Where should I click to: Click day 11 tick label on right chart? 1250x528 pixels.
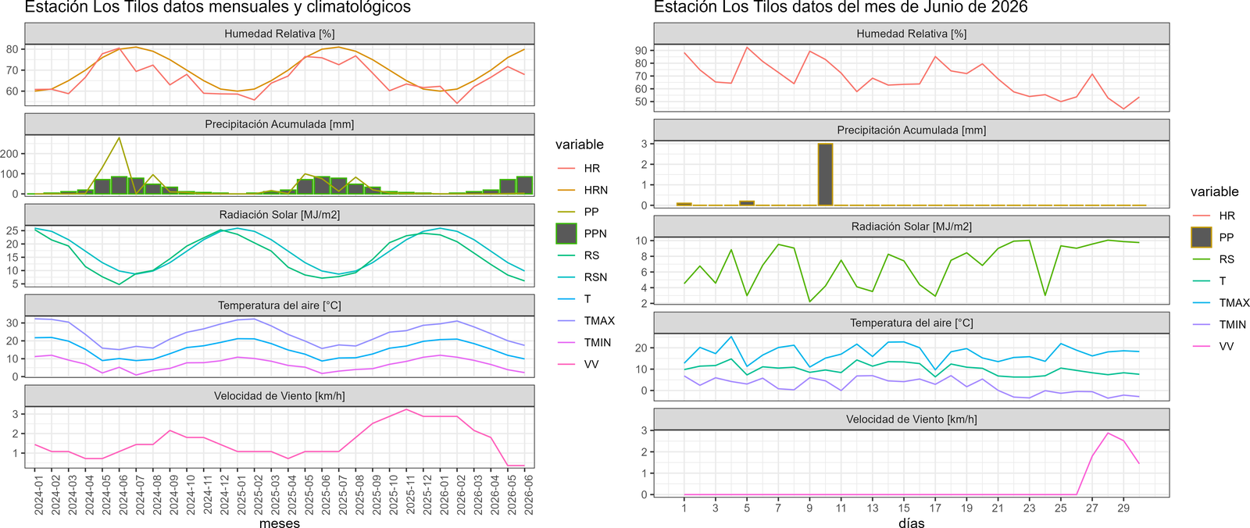tap(841, 508)
